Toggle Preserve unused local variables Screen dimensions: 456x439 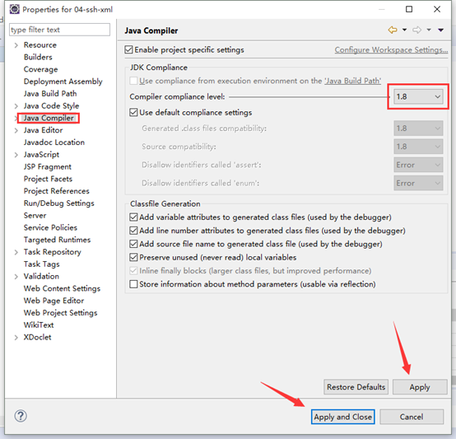133,257
